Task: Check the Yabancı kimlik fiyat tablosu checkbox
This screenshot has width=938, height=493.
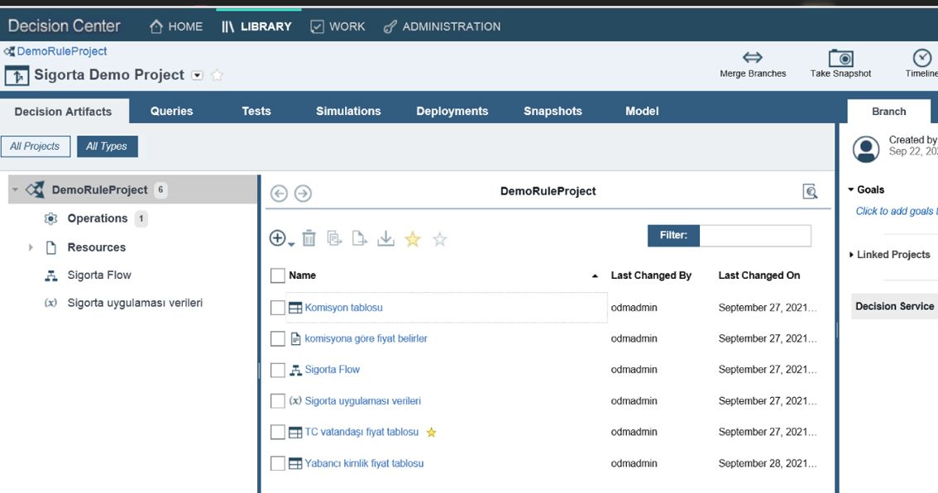Action: pos(278,463)
